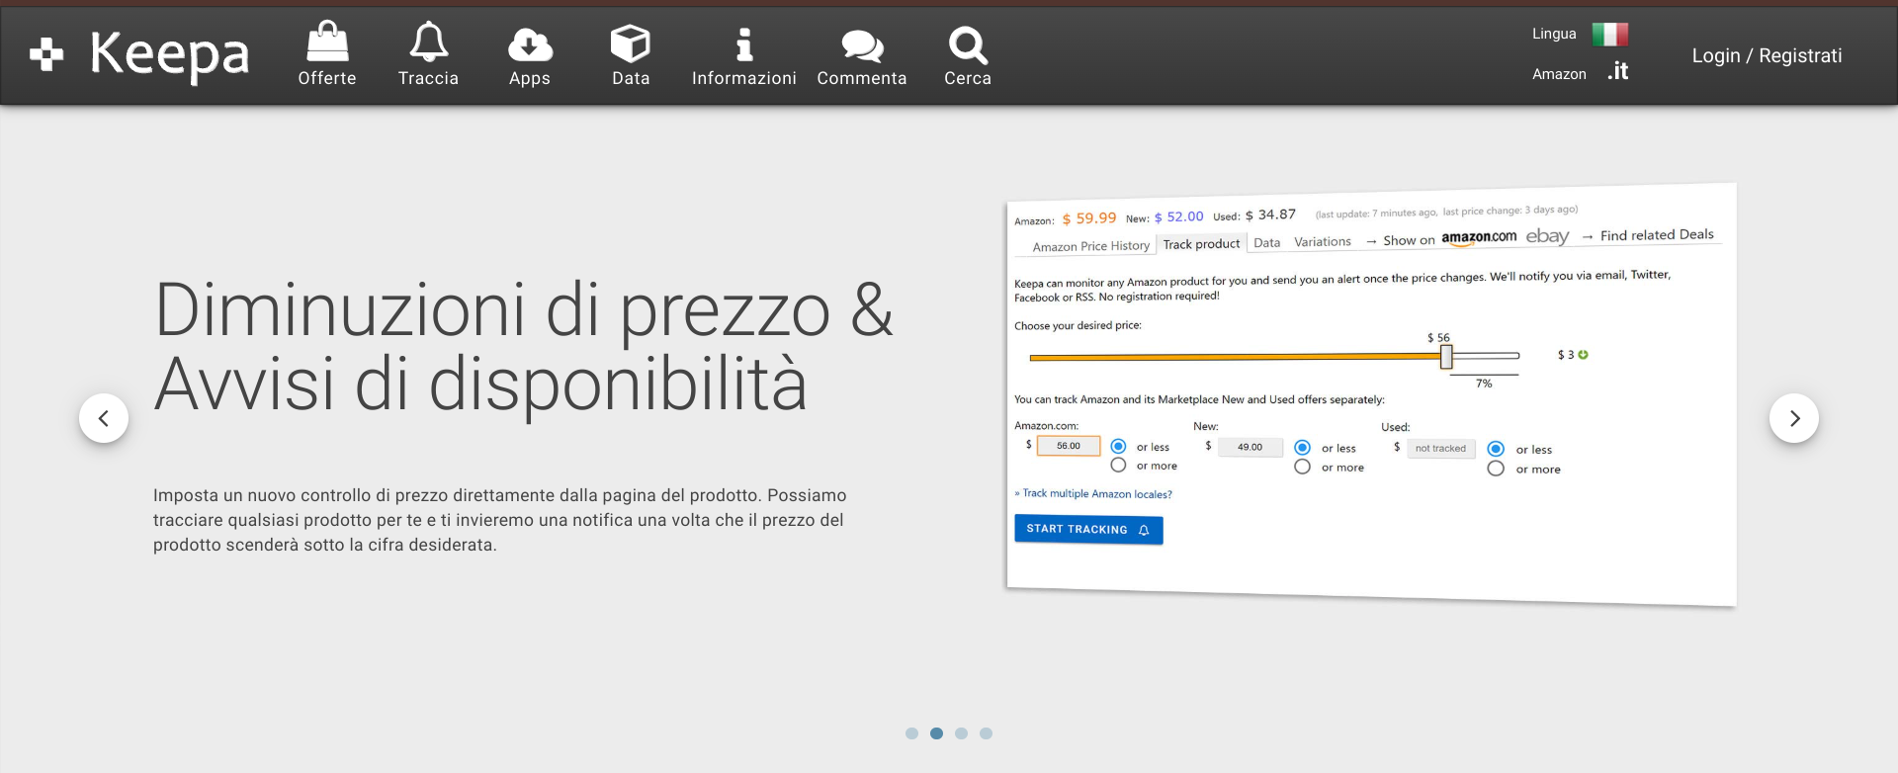
Task: Click the Keepa brand name text
Action: coord(169,54)
